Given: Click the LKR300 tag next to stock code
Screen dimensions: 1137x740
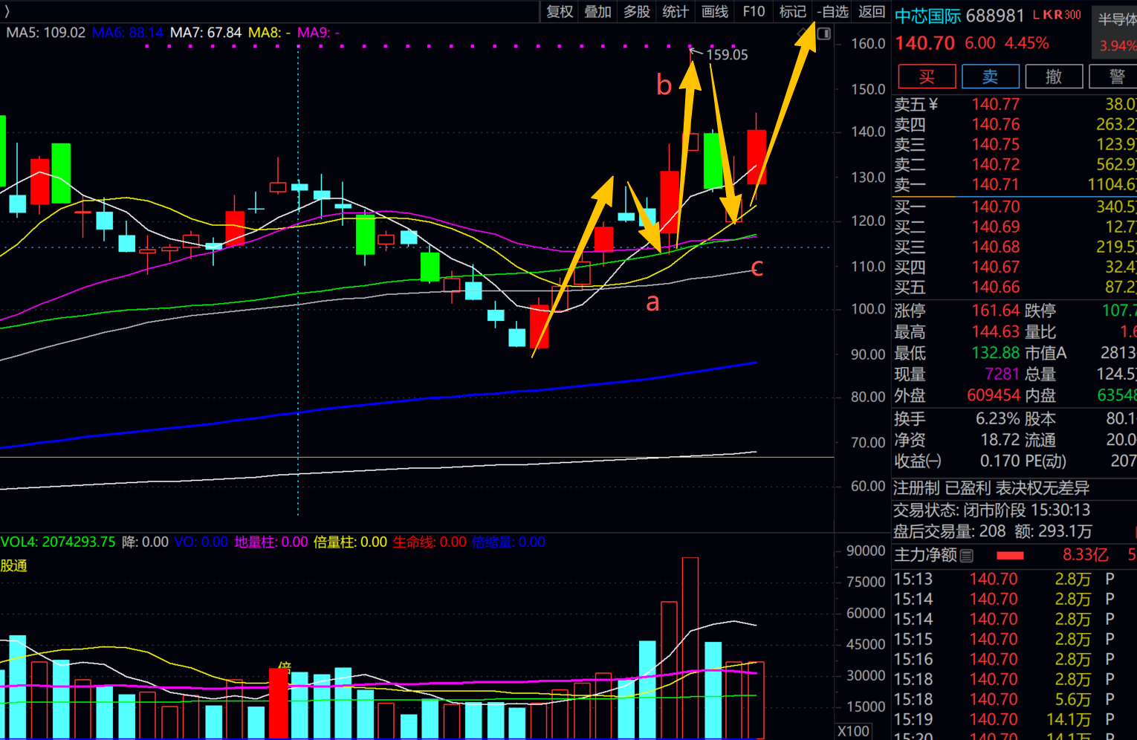Looking at the screenshot, I should click(1056, 15).
